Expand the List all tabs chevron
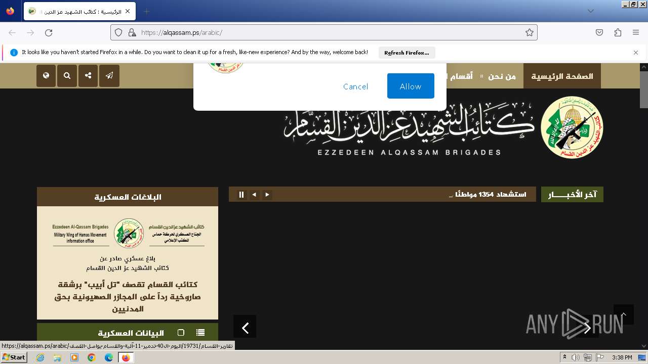This screenshot has height=364, width=648. pyautogui.click(x=591, y=11)
